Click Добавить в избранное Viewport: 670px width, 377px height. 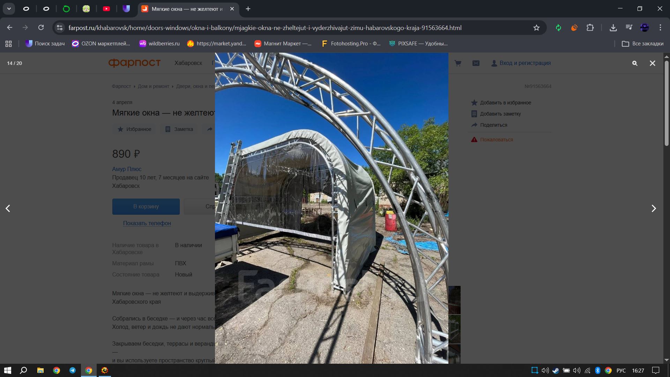tap(505, 103)
